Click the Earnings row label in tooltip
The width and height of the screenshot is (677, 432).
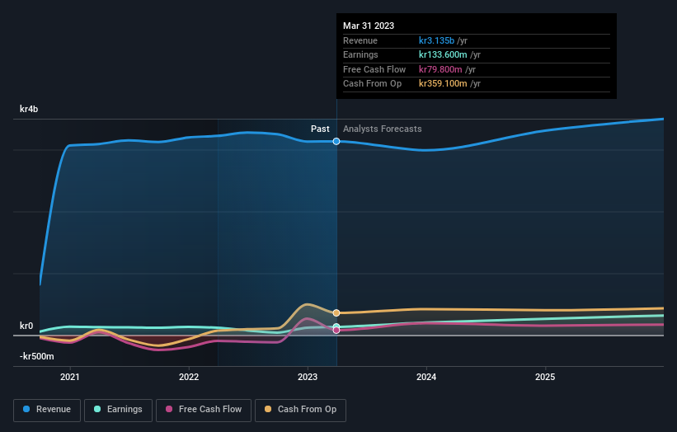[x=360, y=54]
